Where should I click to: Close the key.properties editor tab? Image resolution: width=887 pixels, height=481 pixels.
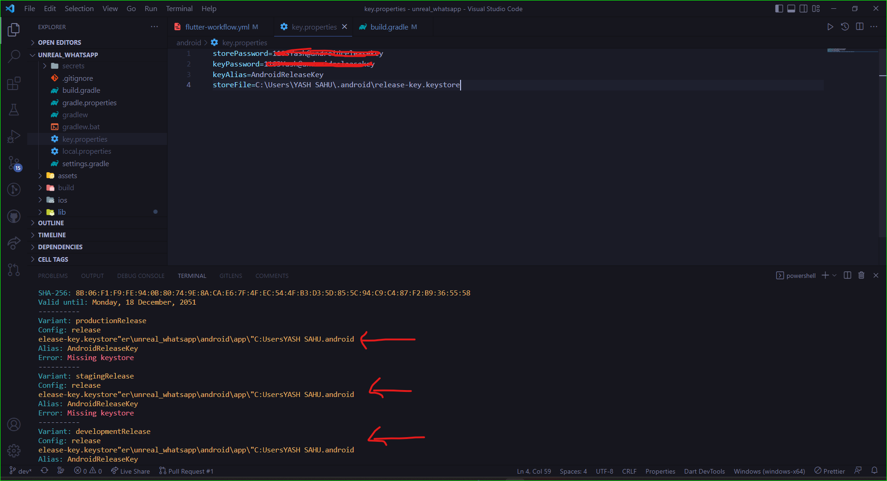(344, 27)
